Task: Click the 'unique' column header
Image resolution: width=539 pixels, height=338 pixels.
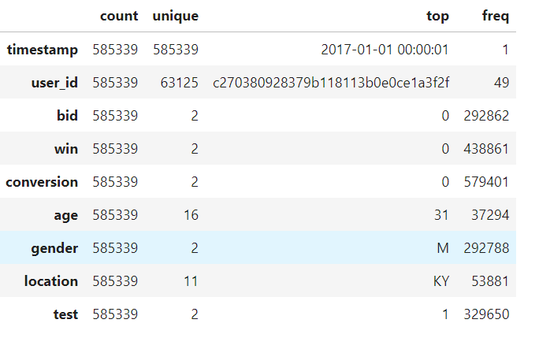Action: click(175, 16)
